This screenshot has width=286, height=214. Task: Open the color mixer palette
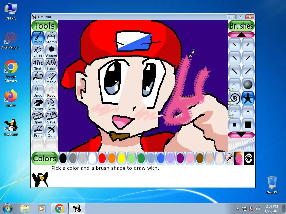pyautogui.click(x=249, y=158)
